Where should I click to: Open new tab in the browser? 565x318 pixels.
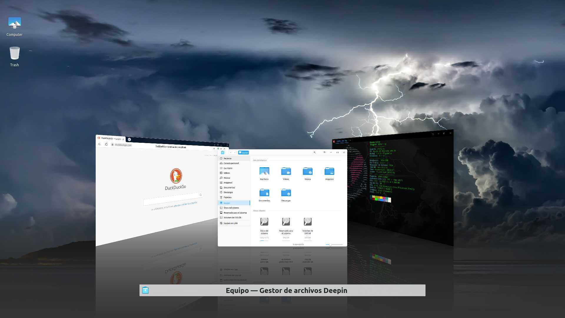point(129,140)
